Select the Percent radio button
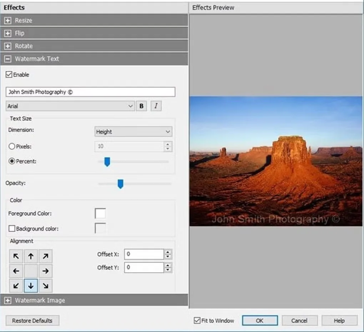364x332 pixels. coord(12,161)
